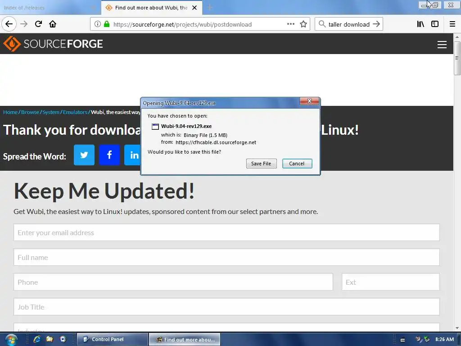Screen dimensions: 461x346
Task: Click the Wubi-9.04-rev129.exe file name
Action: point(186,126)
